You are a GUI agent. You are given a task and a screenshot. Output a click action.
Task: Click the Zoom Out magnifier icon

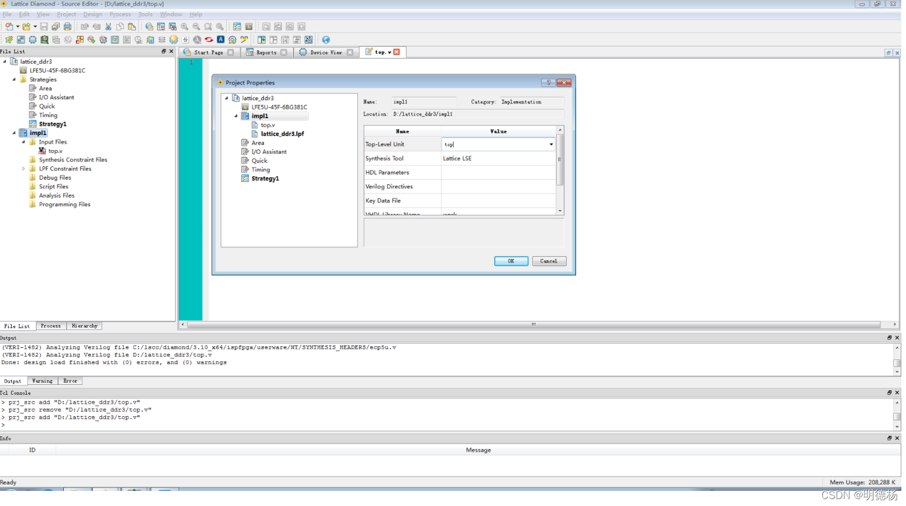pos(196,27)
